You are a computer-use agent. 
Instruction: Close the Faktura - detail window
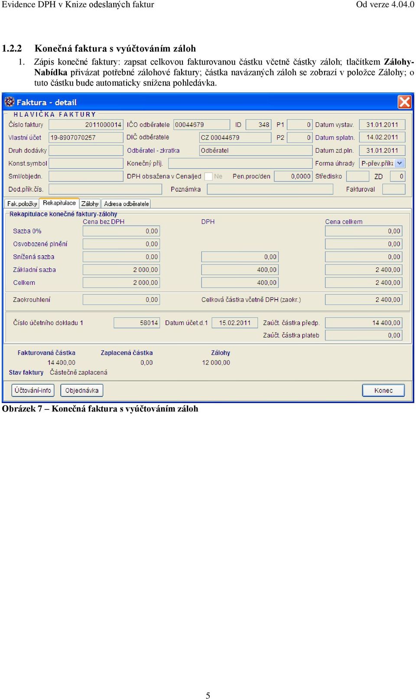405,102
